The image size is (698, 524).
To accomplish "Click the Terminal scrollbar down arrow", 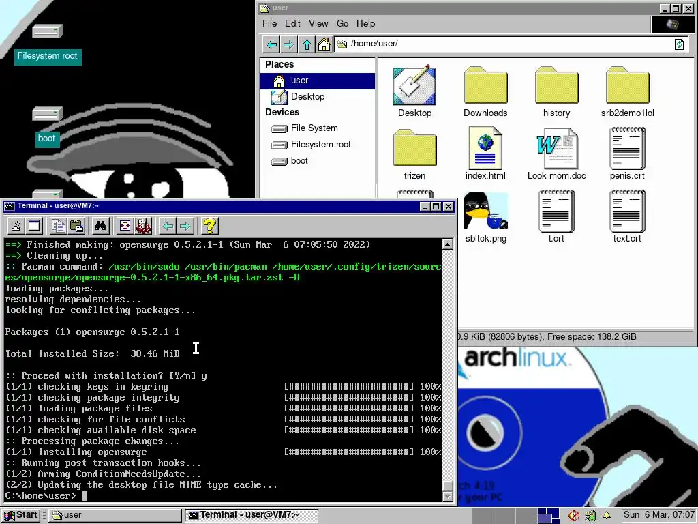I will pos(448,497).
